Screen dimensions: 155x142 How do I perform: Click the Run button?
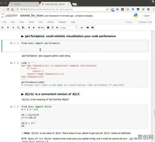[41, 28]
